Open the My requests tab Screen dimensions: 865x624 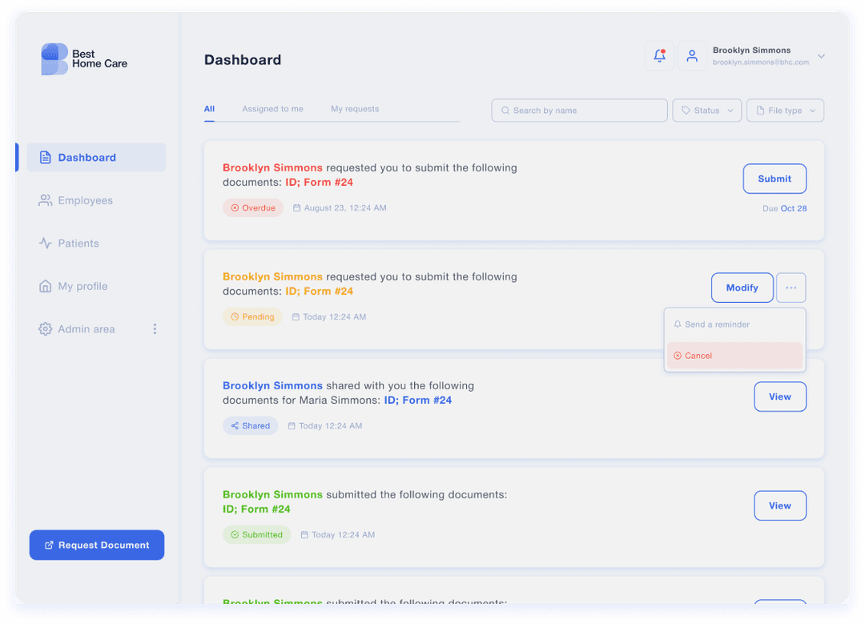pos(355,109)
